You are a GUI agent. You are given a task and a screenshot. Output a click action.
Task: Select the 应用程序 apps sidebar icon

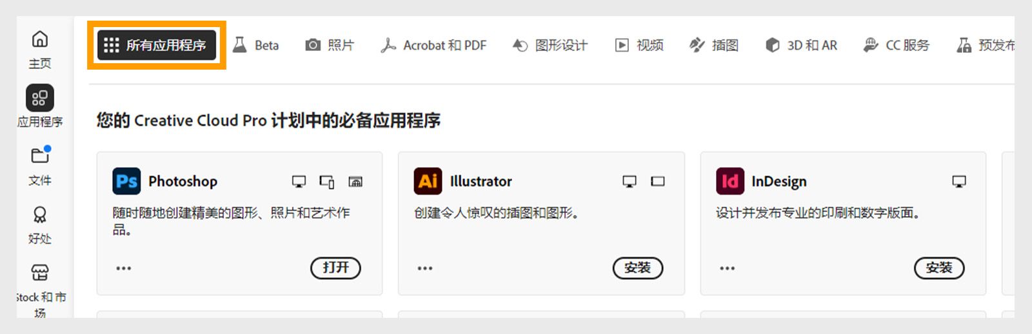pos(40,98)
